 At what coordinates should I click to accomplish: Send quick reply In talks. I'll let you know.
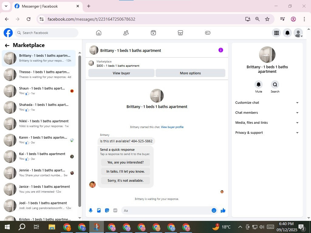coord(125,171)
